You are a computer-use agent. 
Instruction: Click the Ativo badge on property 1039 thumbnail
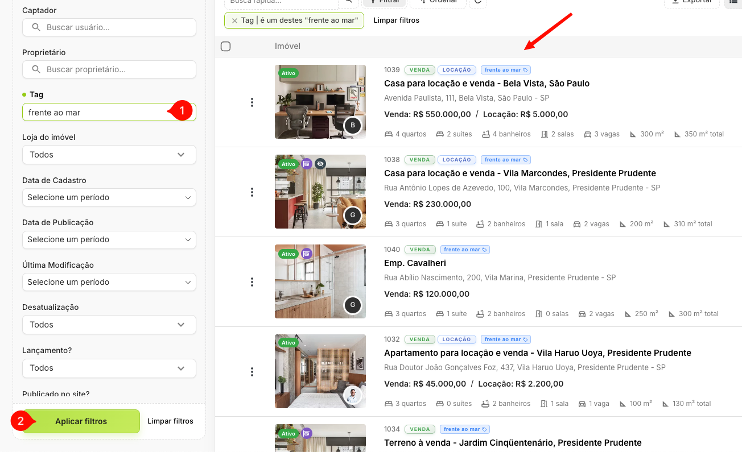click(x=288, y=73)
